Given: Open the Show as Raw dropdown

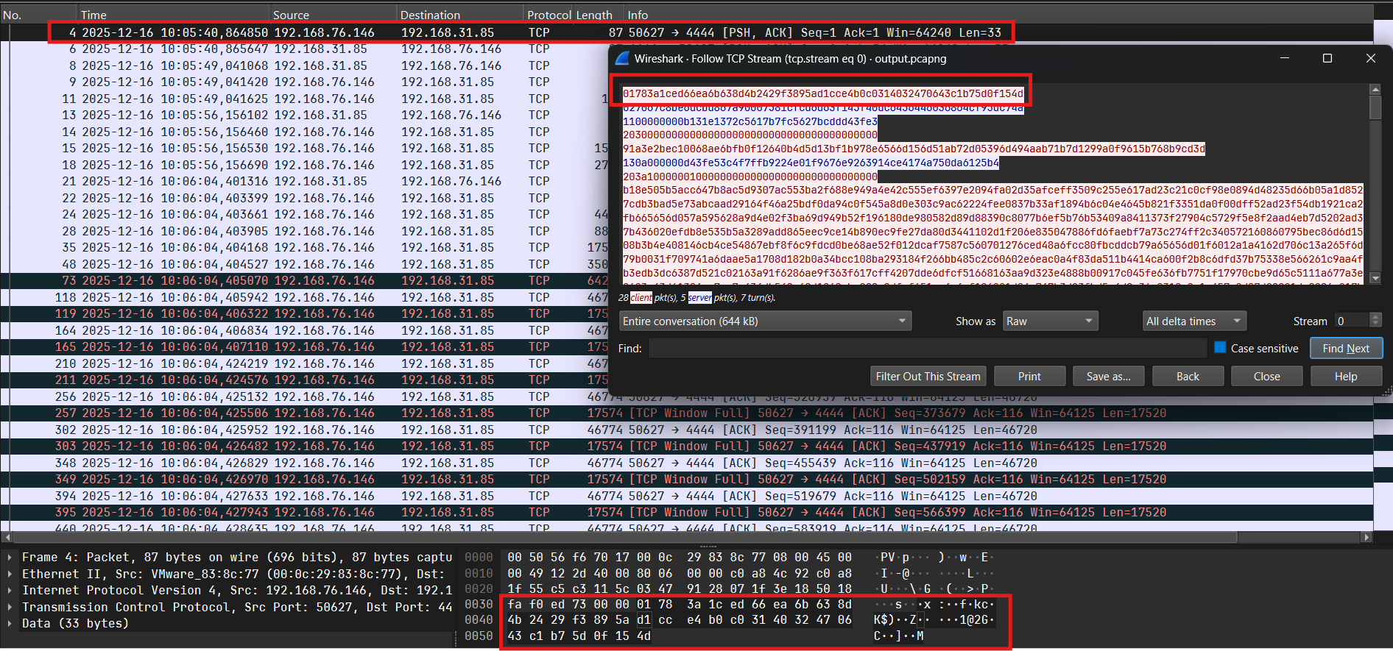Looking at the screenshot, I should click(x=1050, y=321).
